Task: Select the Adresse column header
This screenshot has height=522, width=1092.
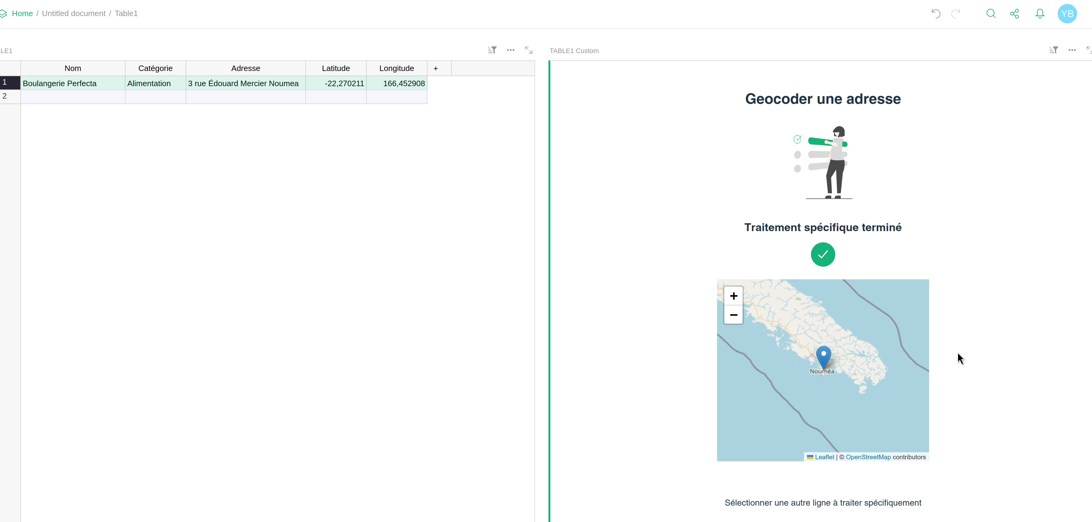Action: click(246, 68)
